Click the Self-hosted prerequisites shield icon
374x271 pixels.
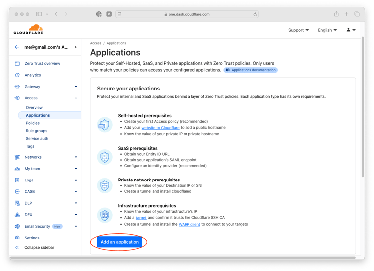click(x=105, y=125)
